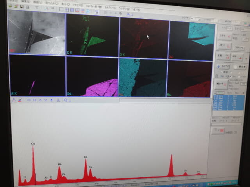Select the mapping radio button
This screenshot has height=187, width=250.
coord(218,67)
